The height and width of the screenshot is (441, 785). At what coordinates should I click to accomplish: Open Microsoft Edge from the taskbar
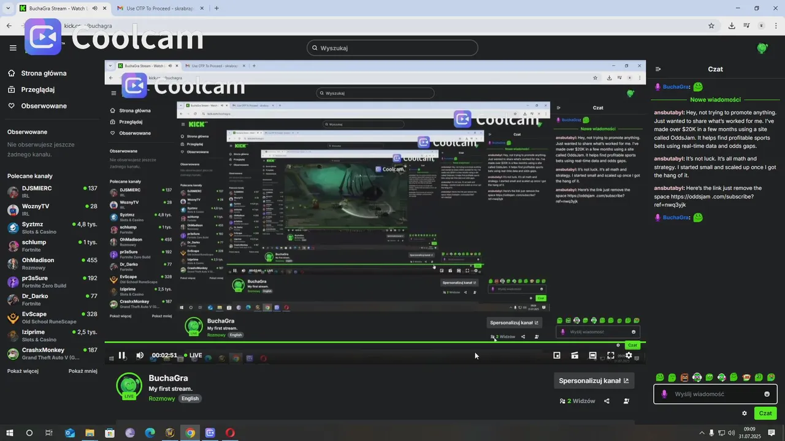pyautogui.click(x=150, y=432)
